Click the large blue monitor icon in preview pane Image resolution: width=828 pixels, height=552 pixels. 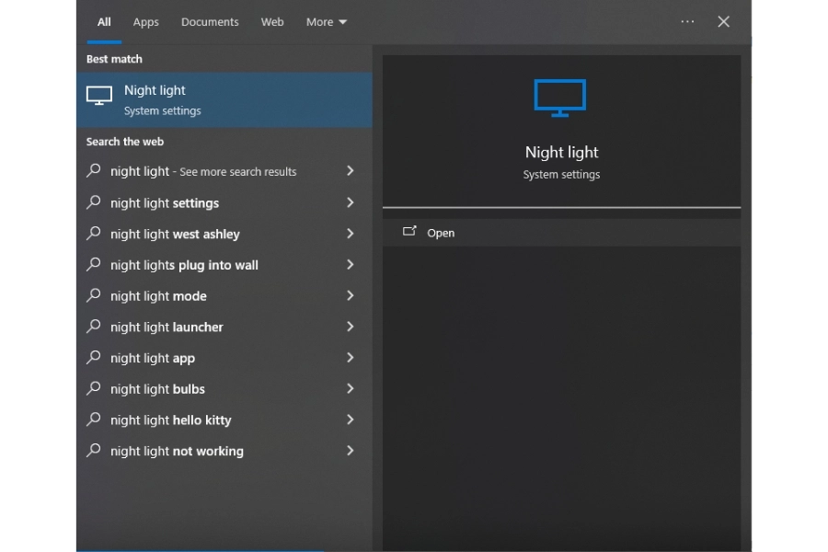pos(559,98)
